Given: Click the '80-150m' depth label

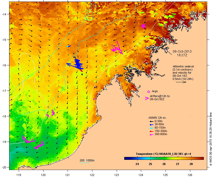Looking at the screenshot, I should coord(160,128).
